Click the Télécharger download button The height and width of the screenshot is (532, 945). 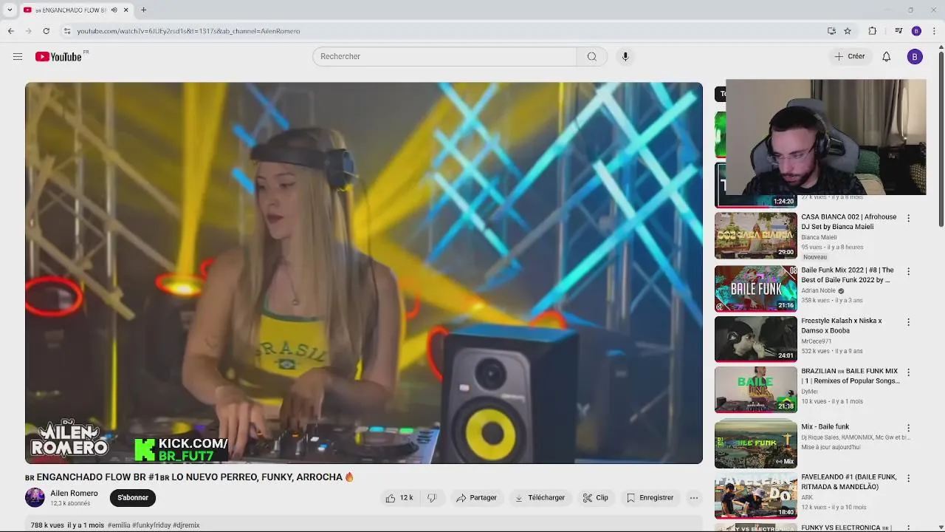540,498
